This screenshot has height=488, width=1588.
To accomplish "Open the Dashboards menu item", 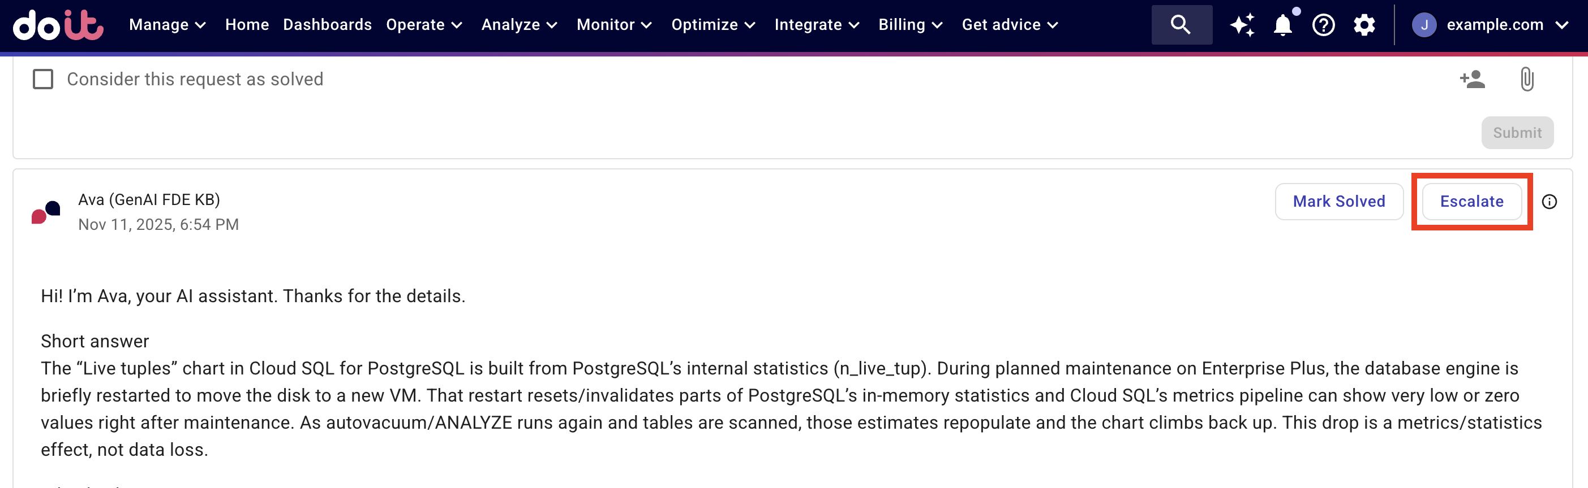I will coord(327,25).
